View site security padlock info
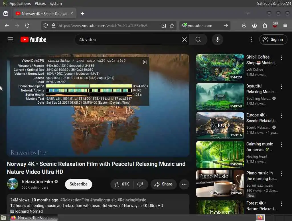Viewport: 292px width, 221px height. pos(54,26)
